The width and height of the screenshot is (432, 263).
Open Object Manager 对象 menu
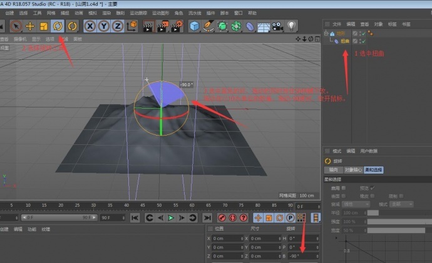coord(378,24)
